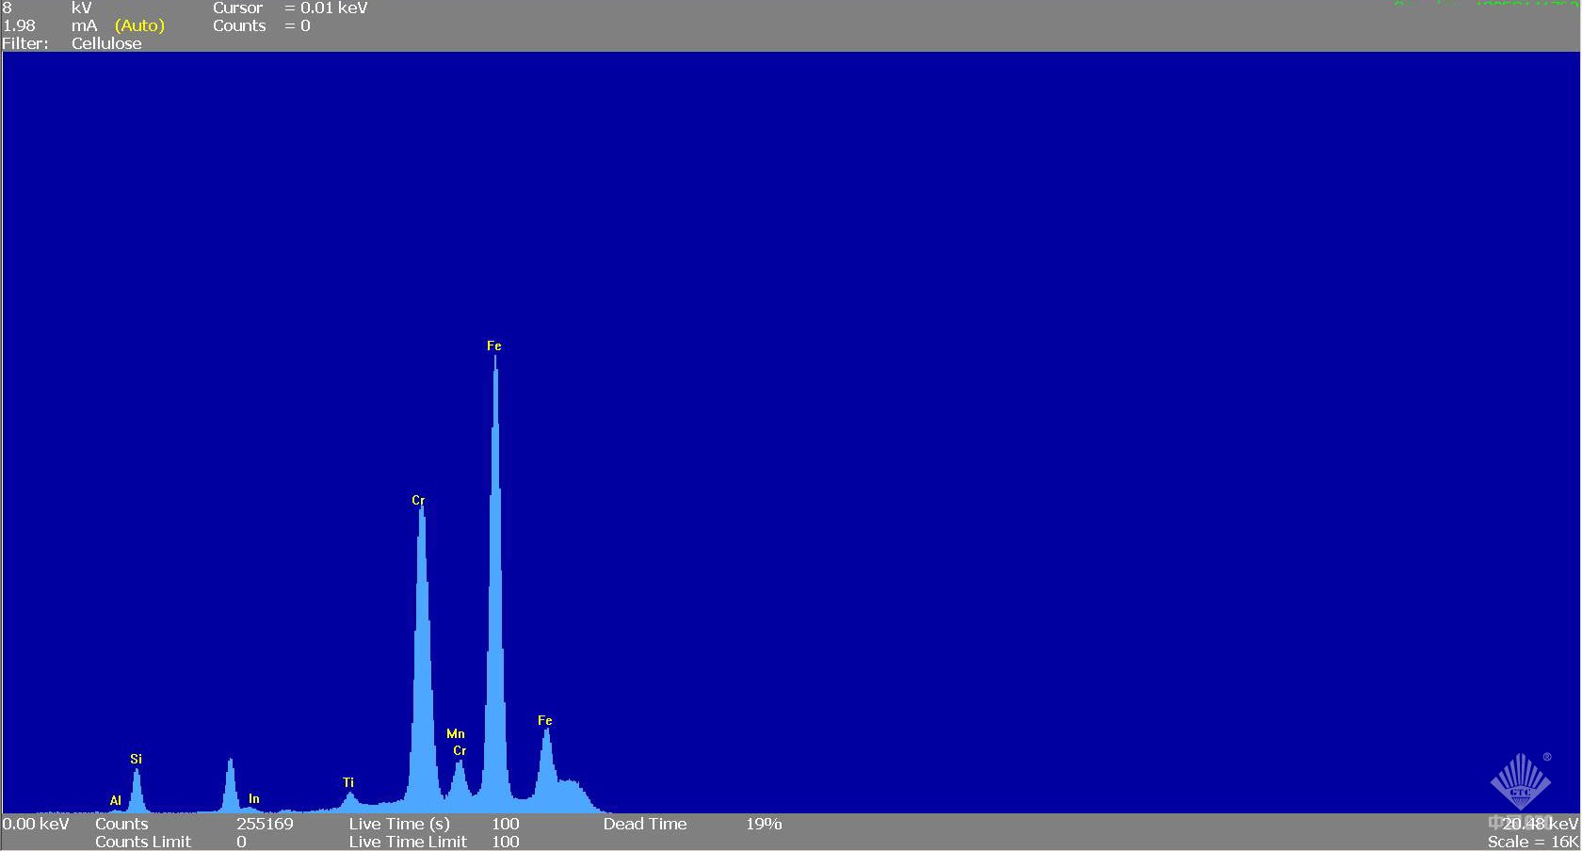Screen dimensions: 1582x851
Task: Click the Counts Limit value
Action: (x=241, y=842)
